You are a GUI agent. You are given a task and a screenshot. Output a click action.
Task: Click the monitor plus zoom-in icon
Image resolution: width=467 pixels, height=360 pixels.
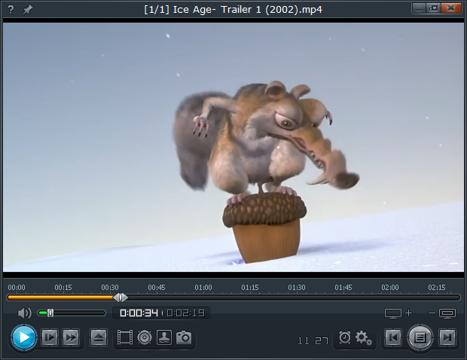click(398, 313)
